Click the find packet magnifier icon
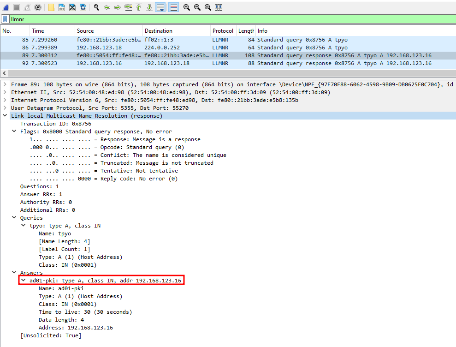The width and height of the screenshot is (456, 347). [x=96, y=7]
